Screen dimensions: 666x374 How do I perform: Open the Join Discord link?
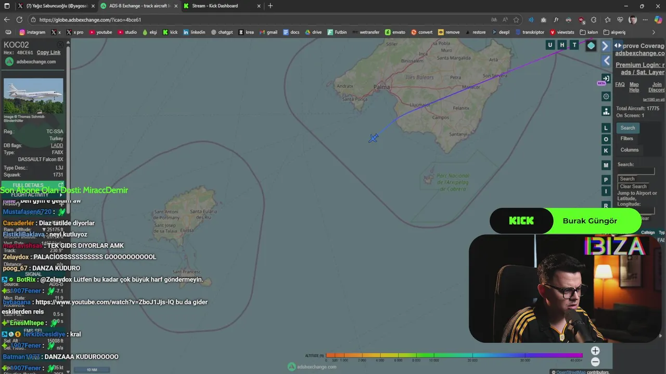[657, 87]
